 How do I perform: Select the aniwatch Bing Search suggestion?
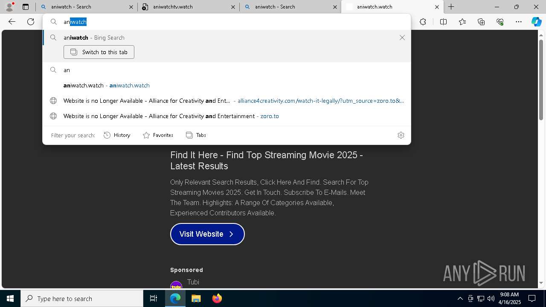(227, 38)
